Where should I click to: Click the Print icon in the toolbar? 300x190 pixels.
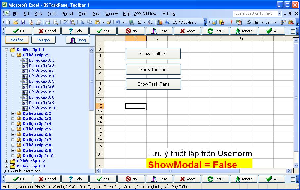tap(48, 22)
